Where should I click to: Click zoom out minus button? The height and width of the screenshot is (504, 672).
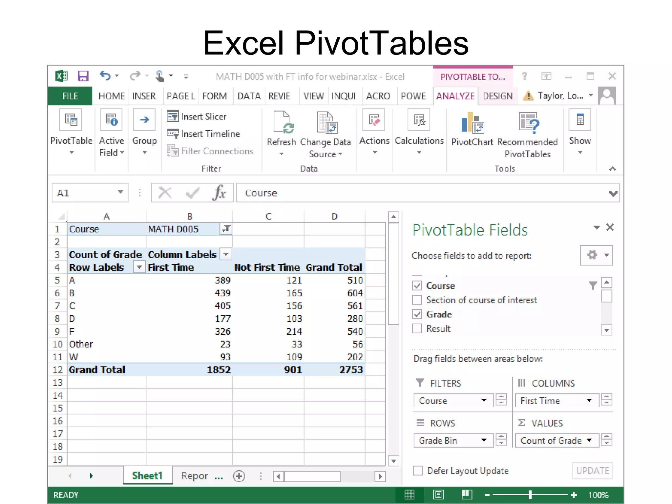487,495
